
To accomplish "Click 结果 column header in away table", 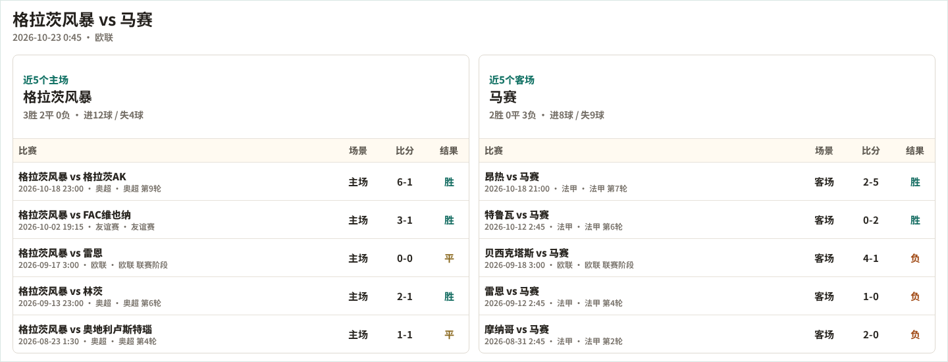I will 915,151.
